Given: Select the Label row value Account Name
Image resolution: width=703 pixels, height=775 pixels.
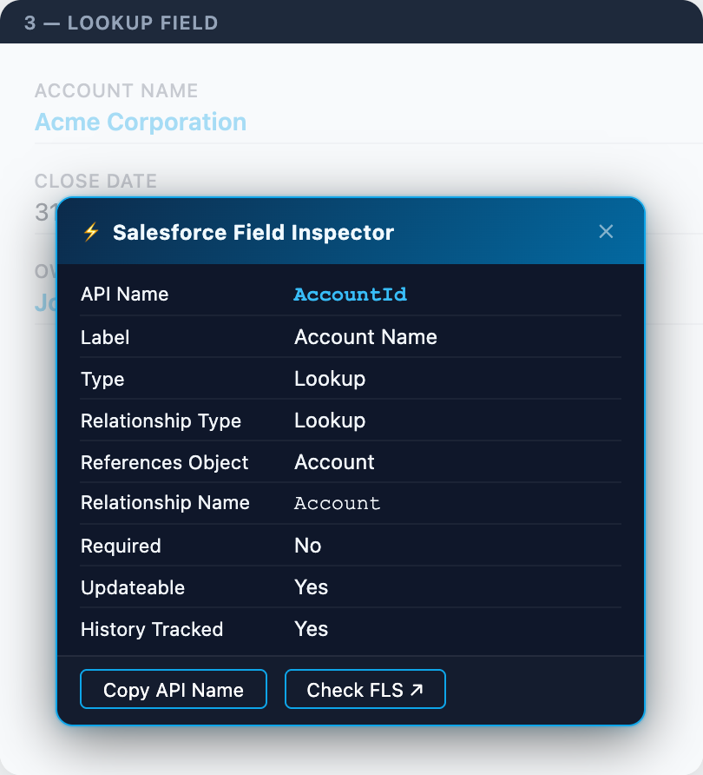Looking at the screenshot, I should tap(365, 337).
